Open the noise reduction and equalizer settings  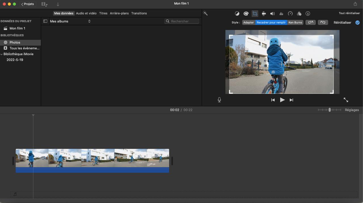point(281,13)
